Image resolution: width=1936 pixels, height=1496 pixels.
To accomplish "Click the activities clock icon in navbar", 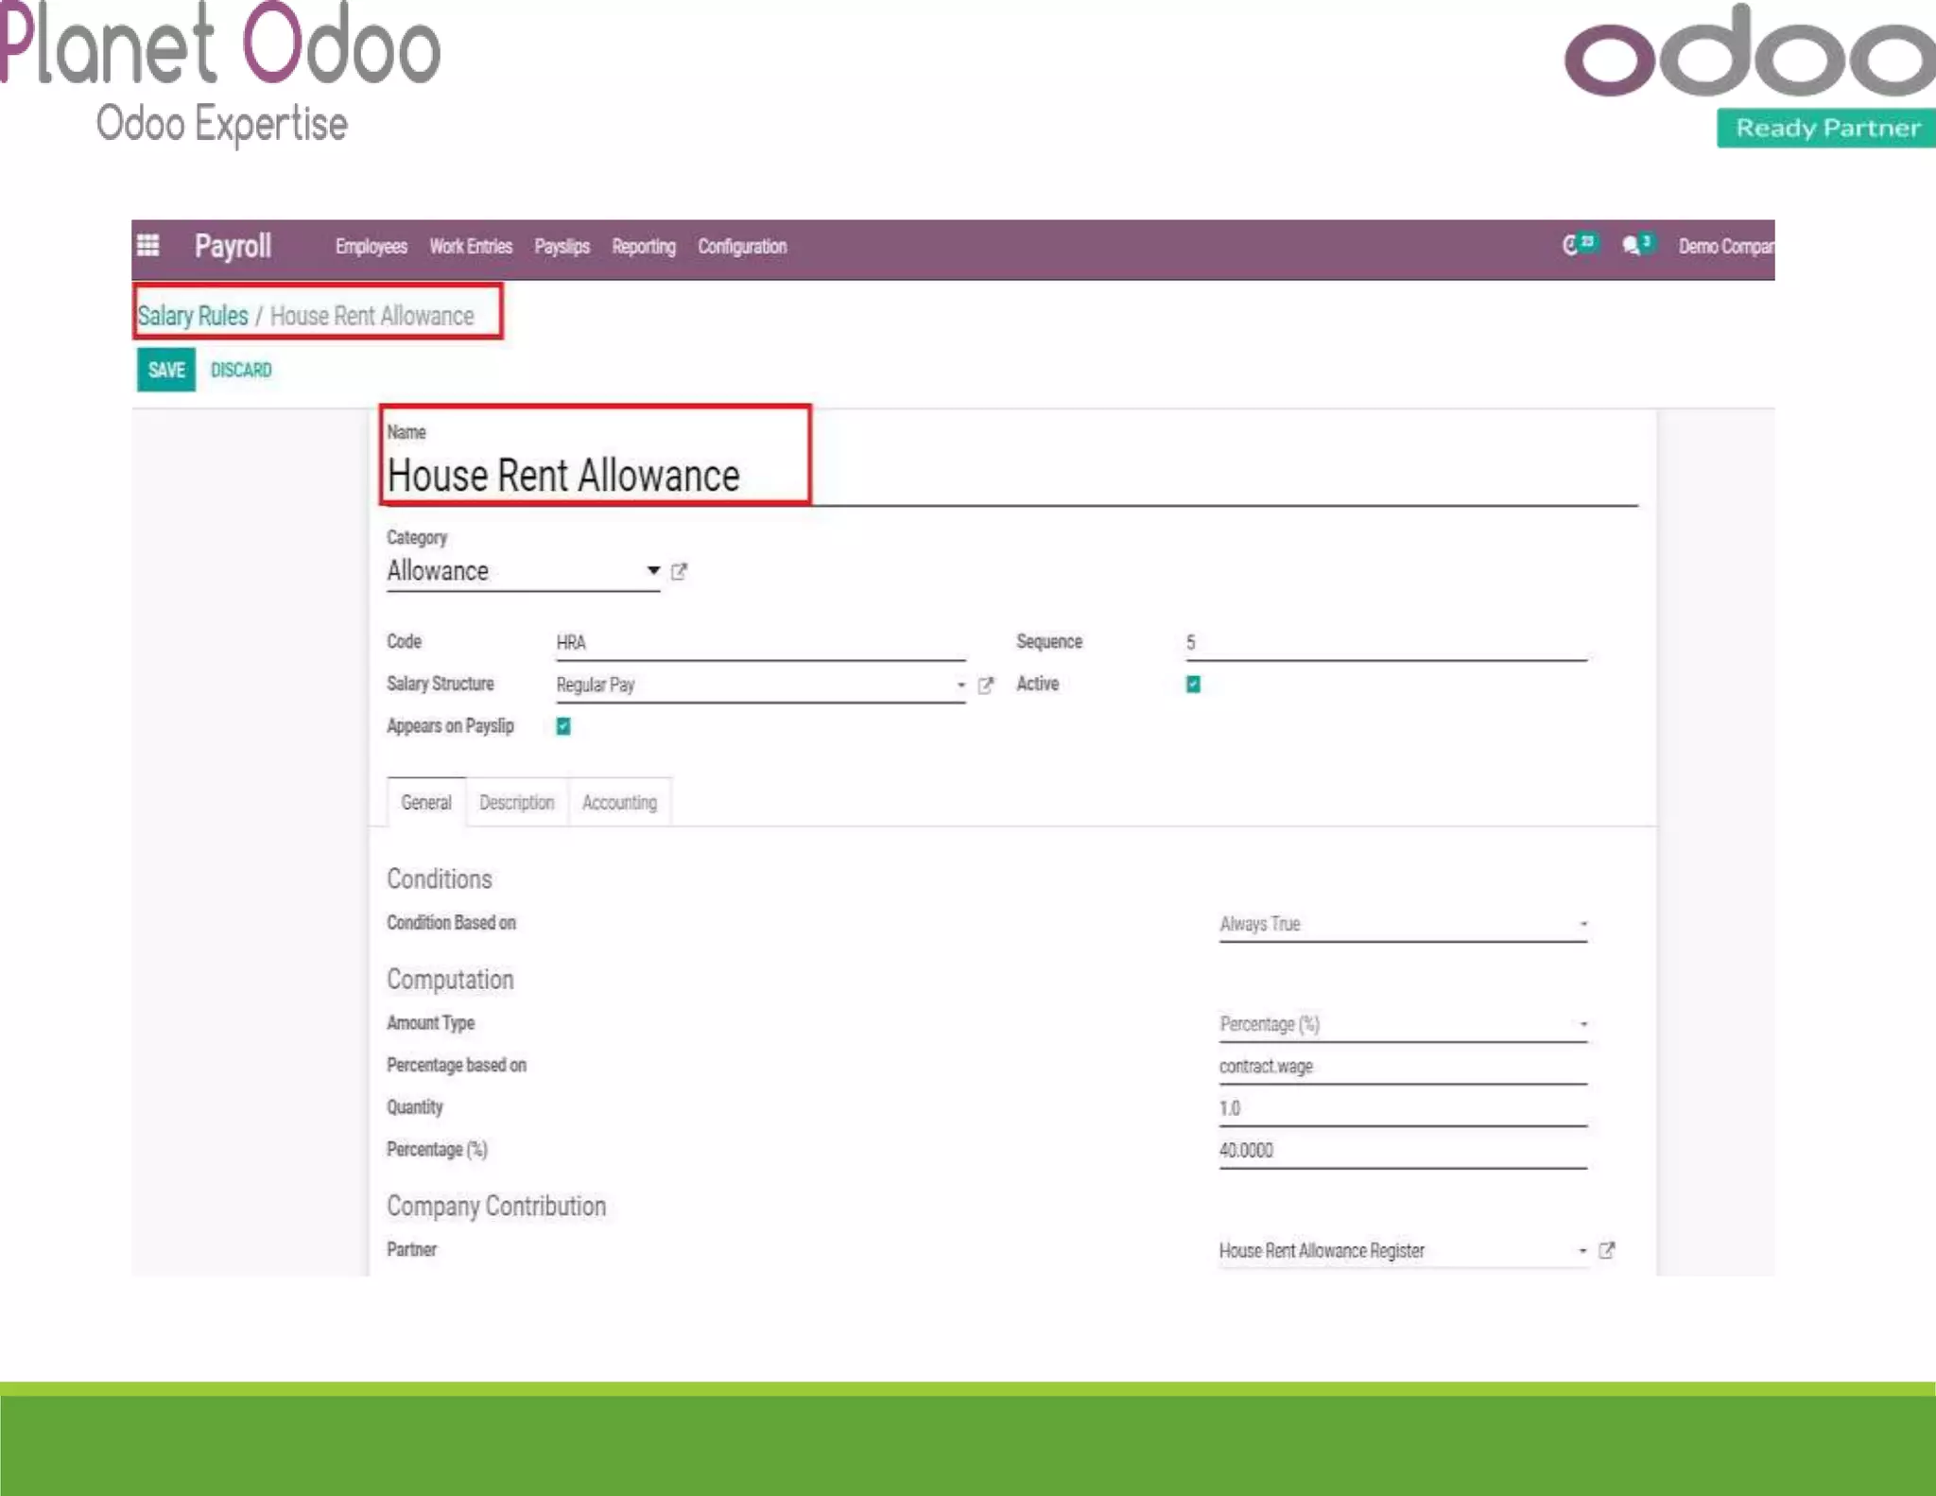I will [1571, 246].
